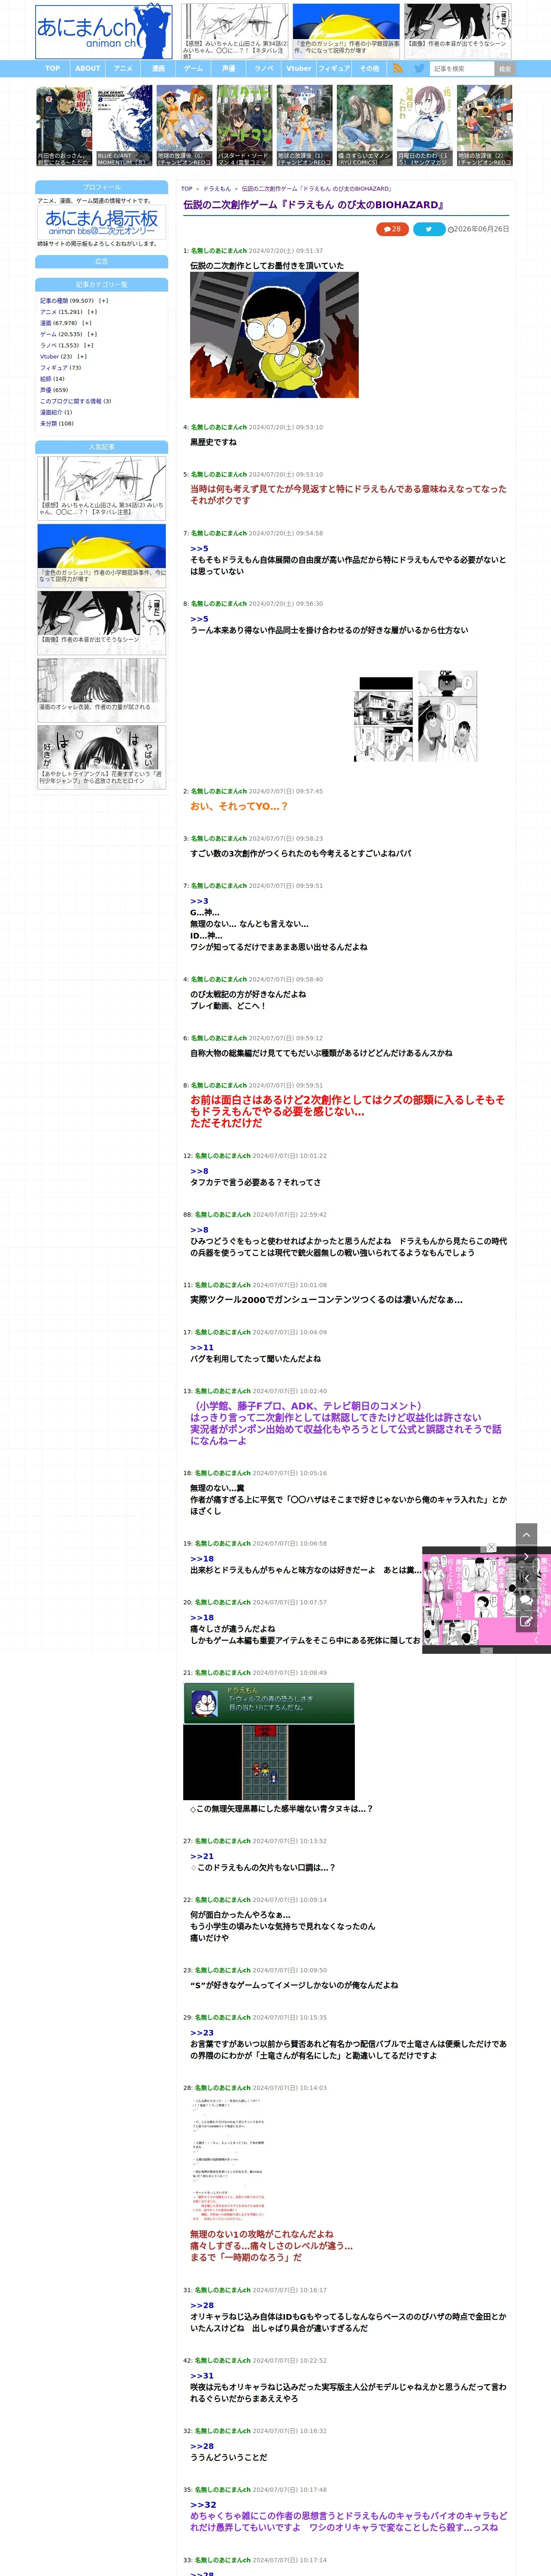
Task: Follow the ドラえもん breadcrumb link
Action: [x=217, y=188]
